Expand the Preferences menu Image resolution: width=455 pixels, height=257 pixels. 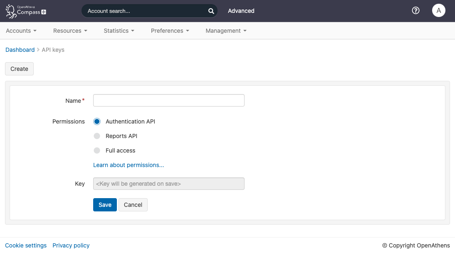tap(170, 31)
